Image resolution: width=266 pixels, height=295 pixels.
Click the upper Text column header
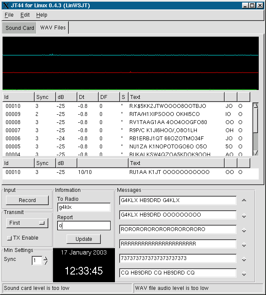tap(176, 97)
